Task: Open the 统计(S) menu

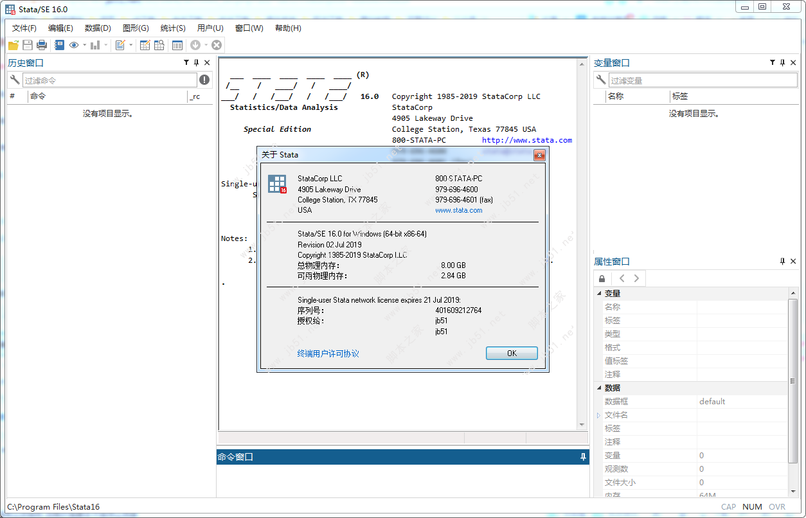Action: (173, 28)
